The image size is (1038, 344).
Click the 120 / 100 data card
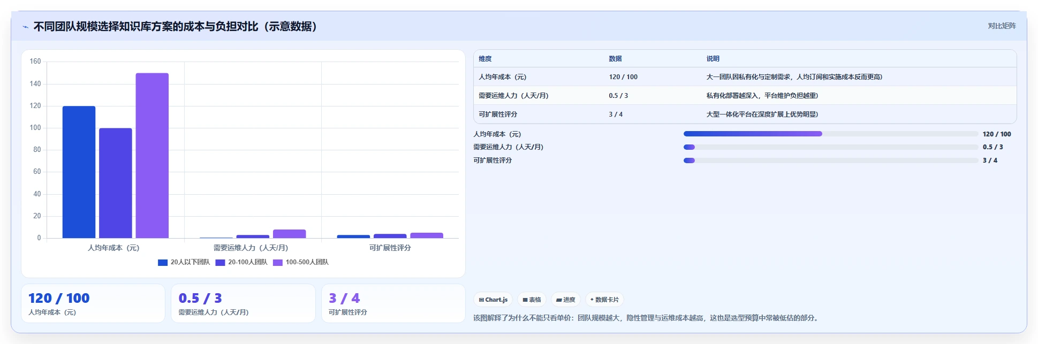(93, 303)
